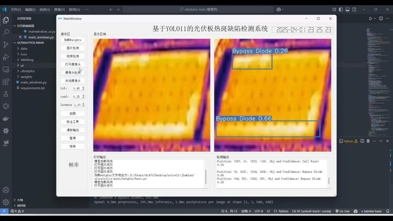Click the Accounts icon in activity bar
The height and width of the screenshot is (221, 393).
[x=6, y=190]
